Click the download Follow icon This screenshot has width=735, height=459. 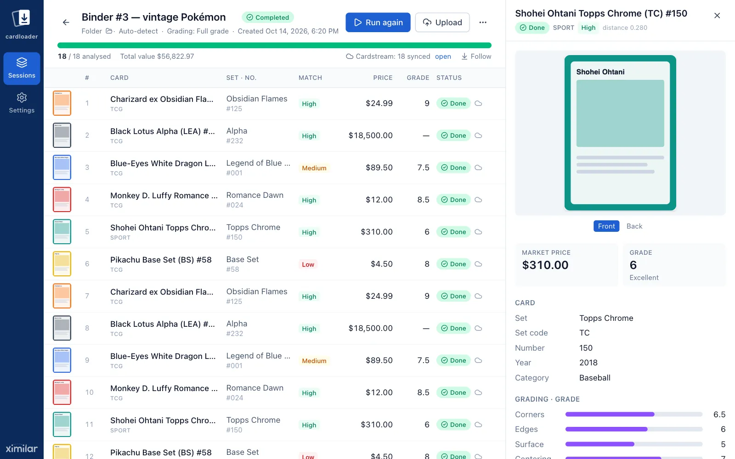464,56
